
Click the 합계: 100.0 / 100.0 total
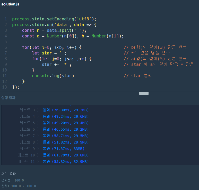pyautogui.click(x=19, y=186)
